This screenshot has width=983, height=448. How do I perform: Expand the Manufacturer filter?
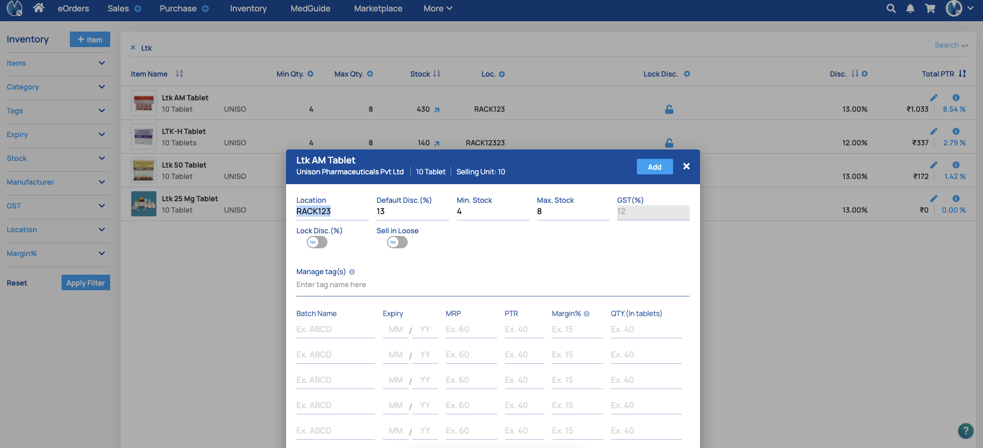click(x=102, y=182)
